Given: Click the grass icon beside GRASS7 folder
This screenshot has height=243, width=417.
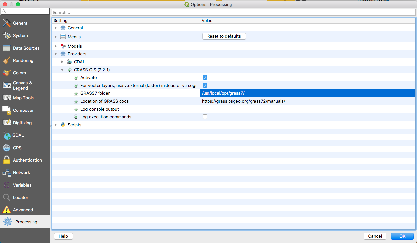Looking at the screenshot, I should click(x=76, y=93).
